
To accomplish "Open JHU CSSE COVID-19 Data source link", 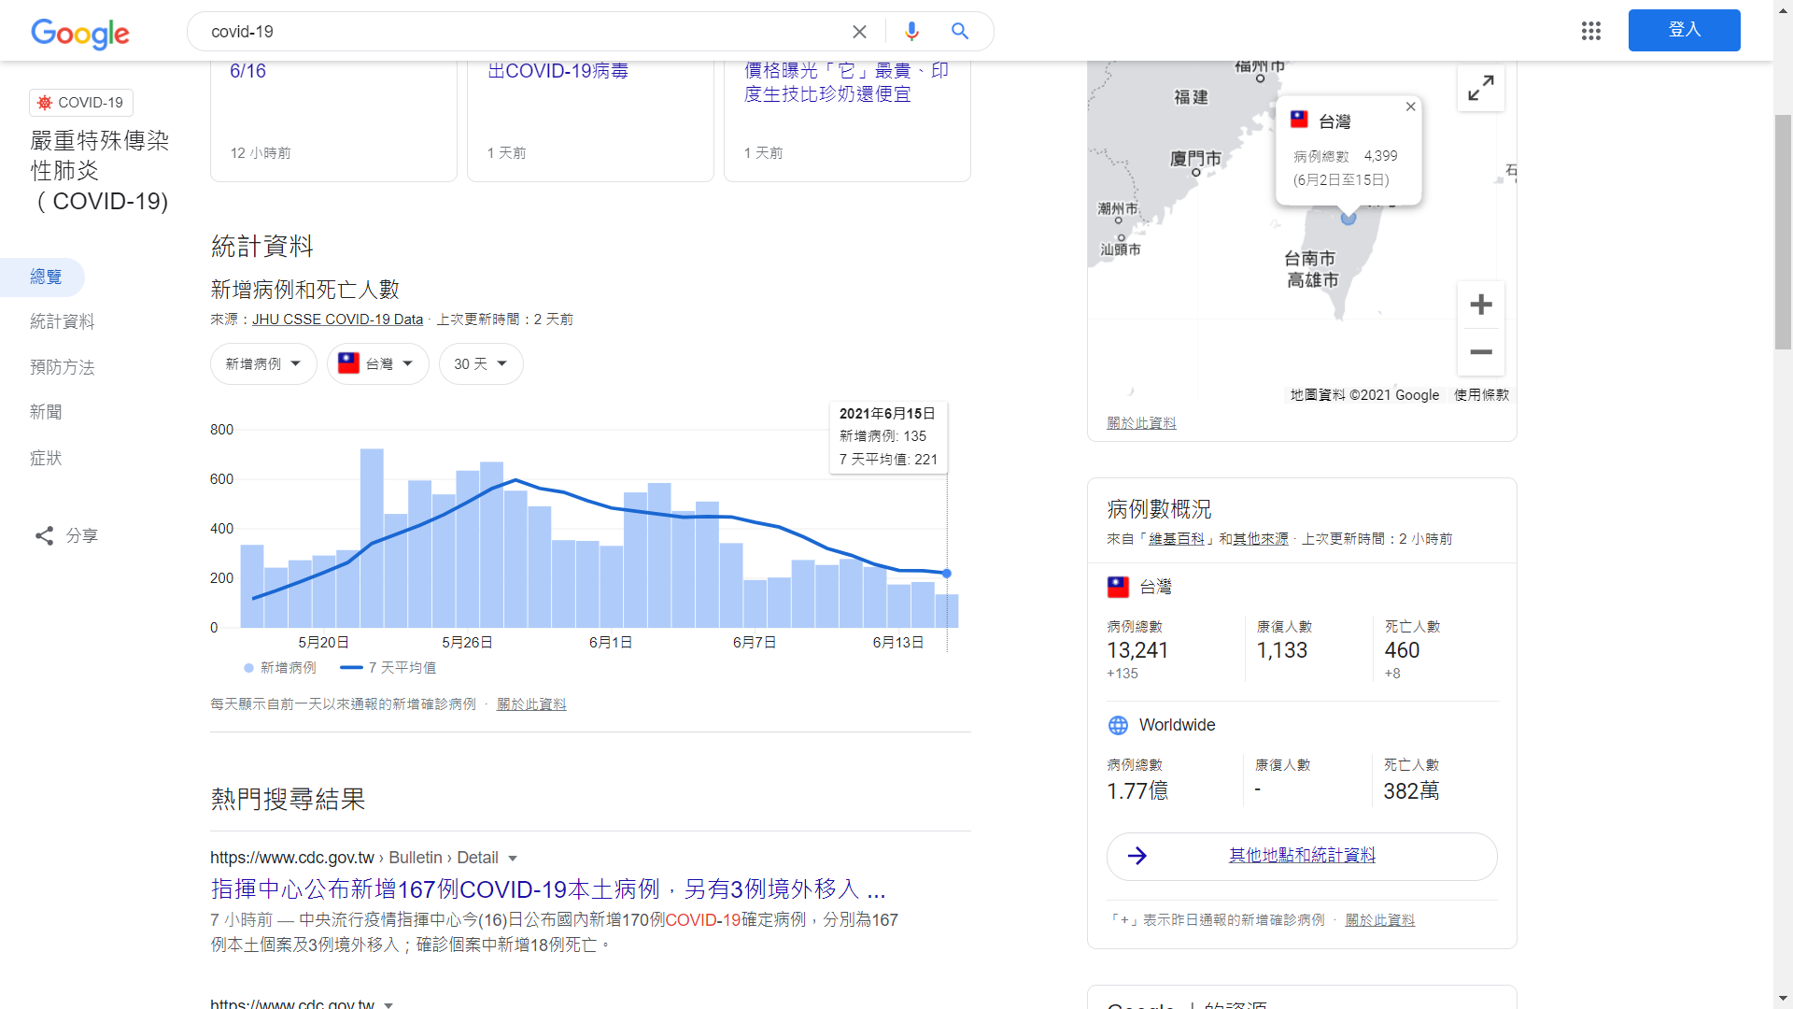I will tap(337, 320).
